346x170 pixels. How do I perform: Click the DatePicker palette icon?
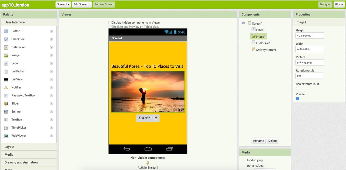pos(6,47)
